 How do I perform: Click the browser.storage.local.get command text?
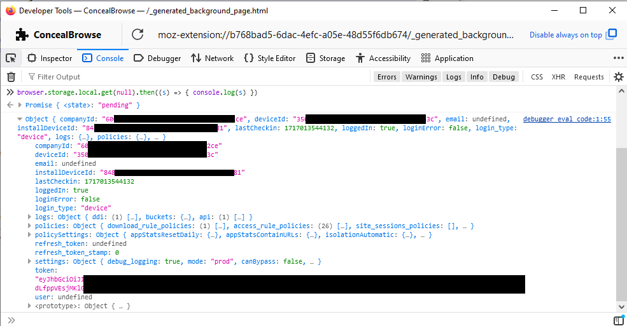click(137, 92)
